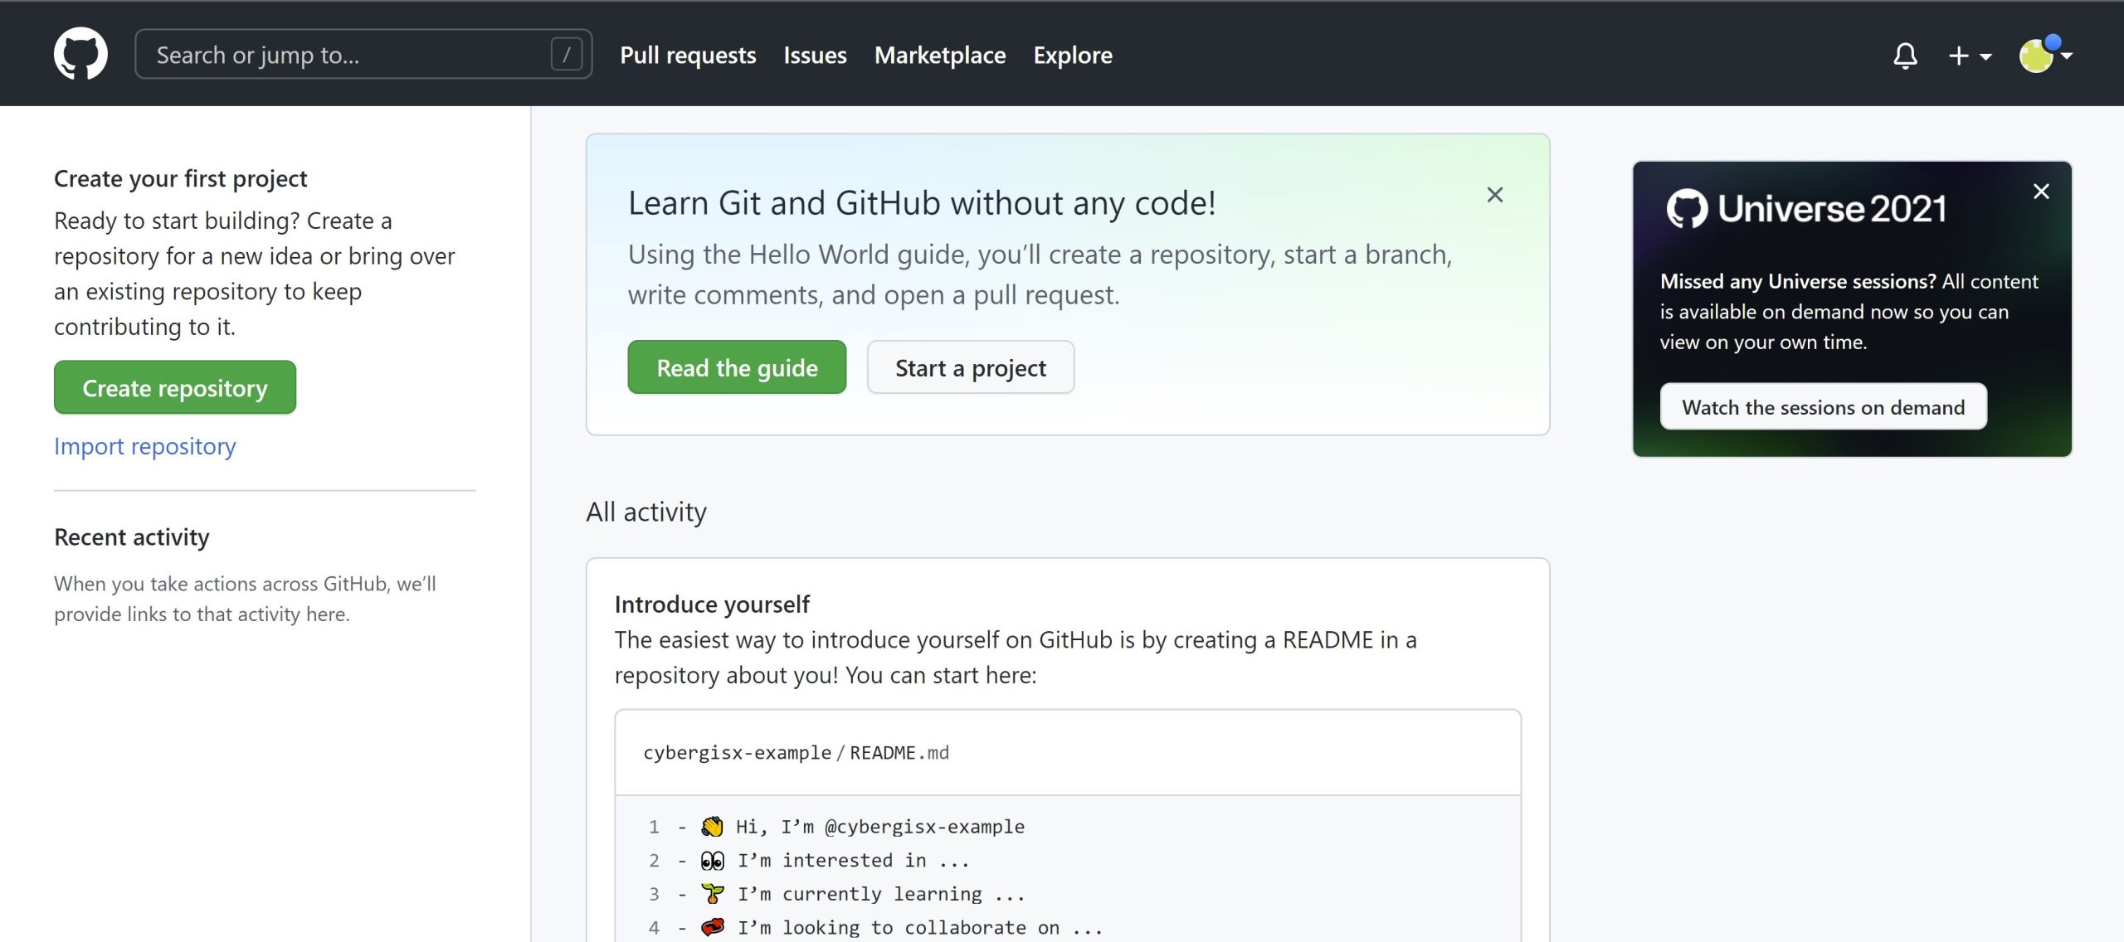Go to Pull requests

[x=688, y=56]
